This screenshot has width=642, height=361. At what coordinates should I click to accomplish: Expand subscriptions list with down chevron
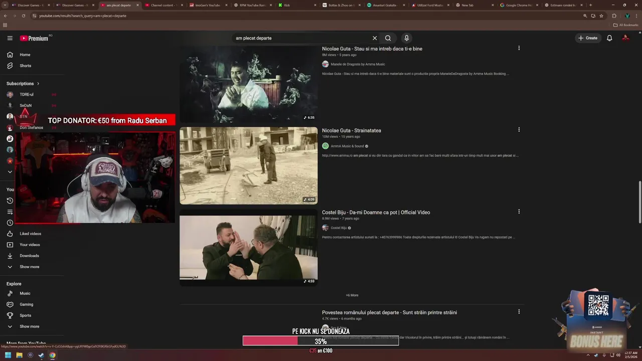pos(10,172)
